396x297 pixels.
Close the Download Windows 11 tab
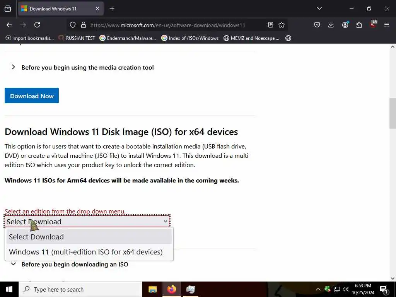(97, 9)
